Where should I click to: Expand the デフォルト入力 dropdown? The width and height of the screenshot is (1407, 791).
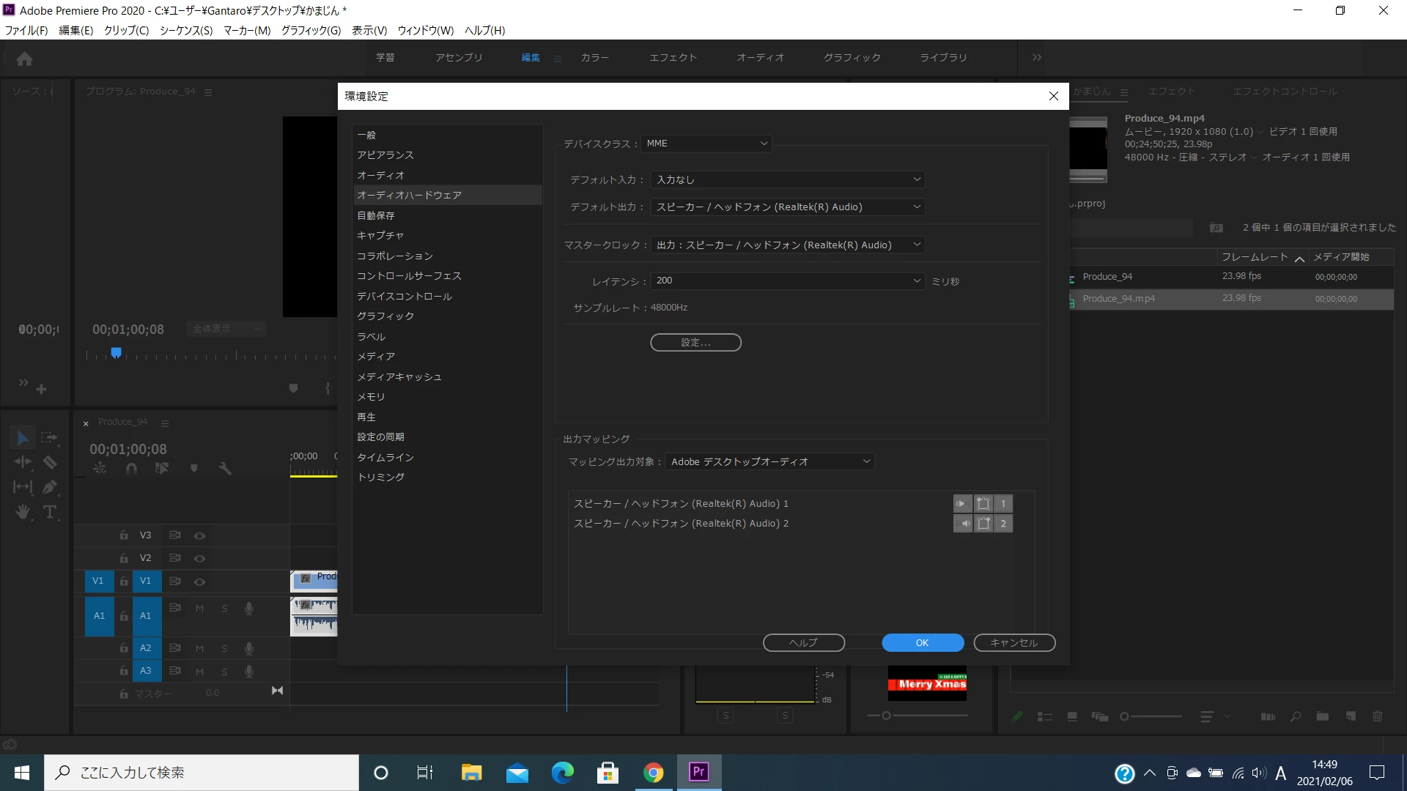(x=787, y=179)
